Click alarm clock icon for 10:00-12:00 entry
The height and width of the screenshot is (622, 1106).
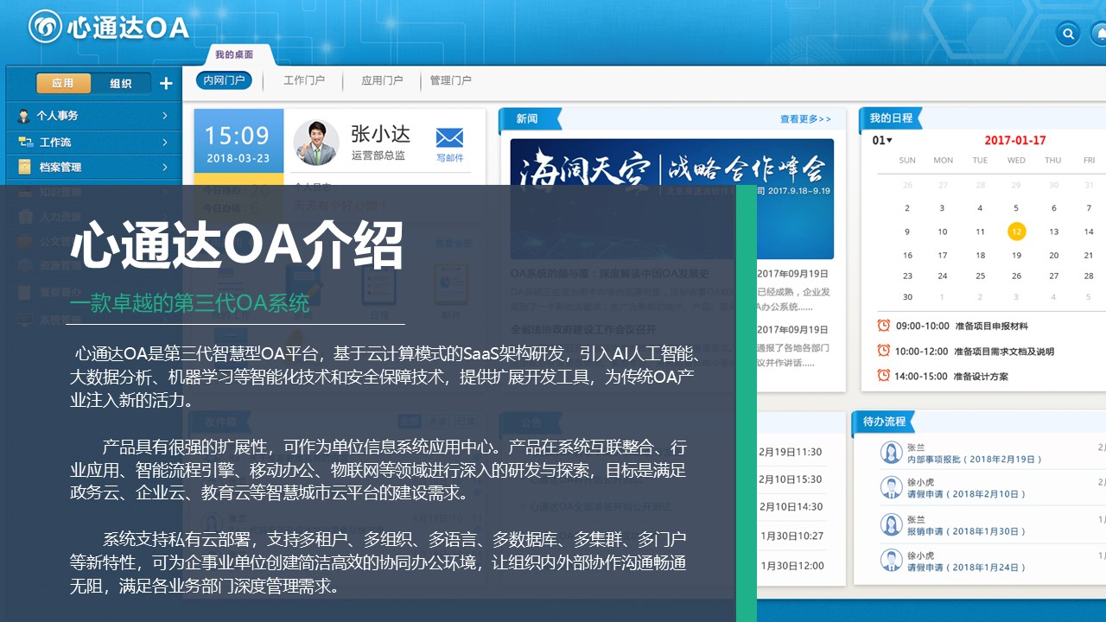coord(883,351)
